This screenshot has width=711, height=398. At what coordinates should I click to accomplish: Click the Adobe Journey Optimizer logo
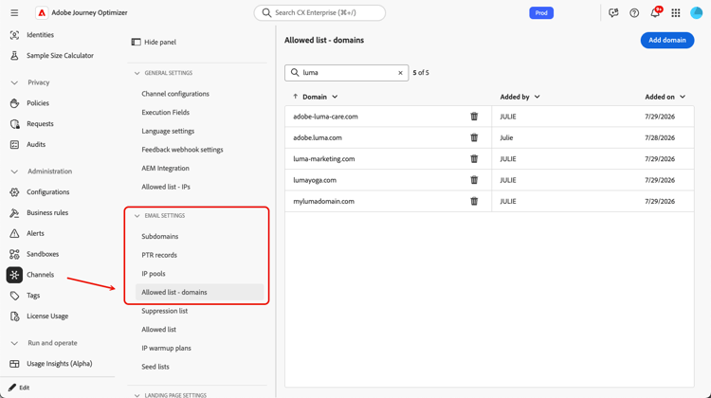tap(42, 12)
